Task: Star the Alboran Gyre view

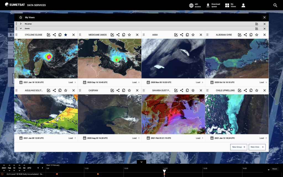Action: click(257, 35)
